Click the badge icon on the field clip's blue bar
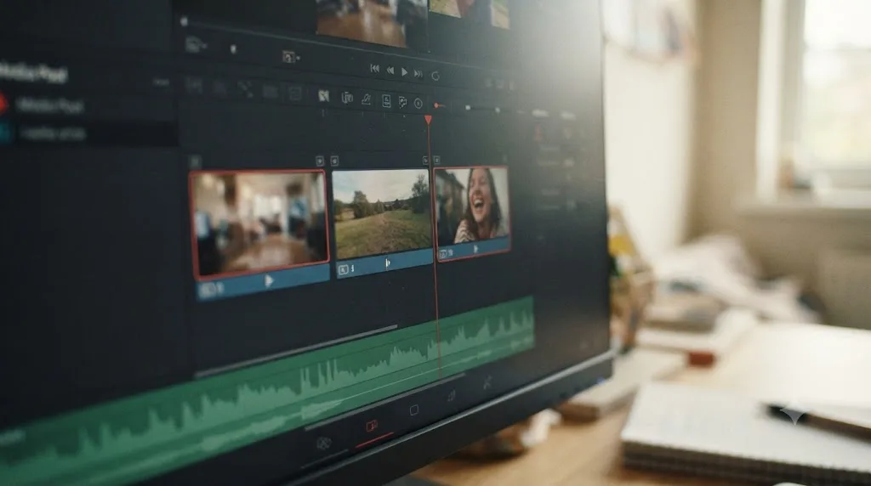 (x=344, y=269)
